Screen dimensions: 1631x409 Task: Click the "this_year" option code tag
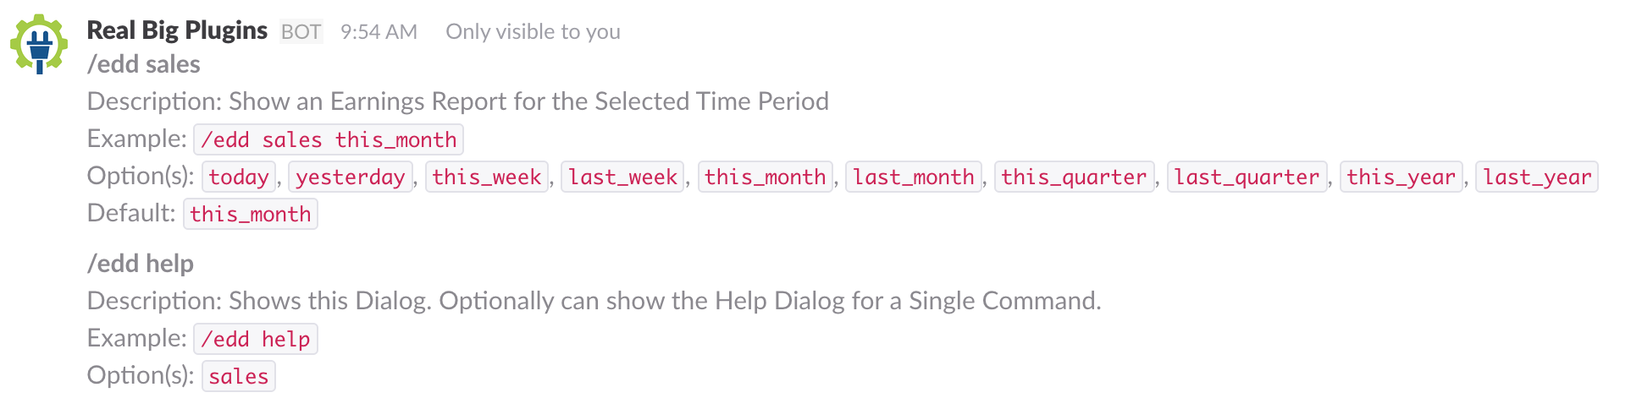click(1401, 177)
